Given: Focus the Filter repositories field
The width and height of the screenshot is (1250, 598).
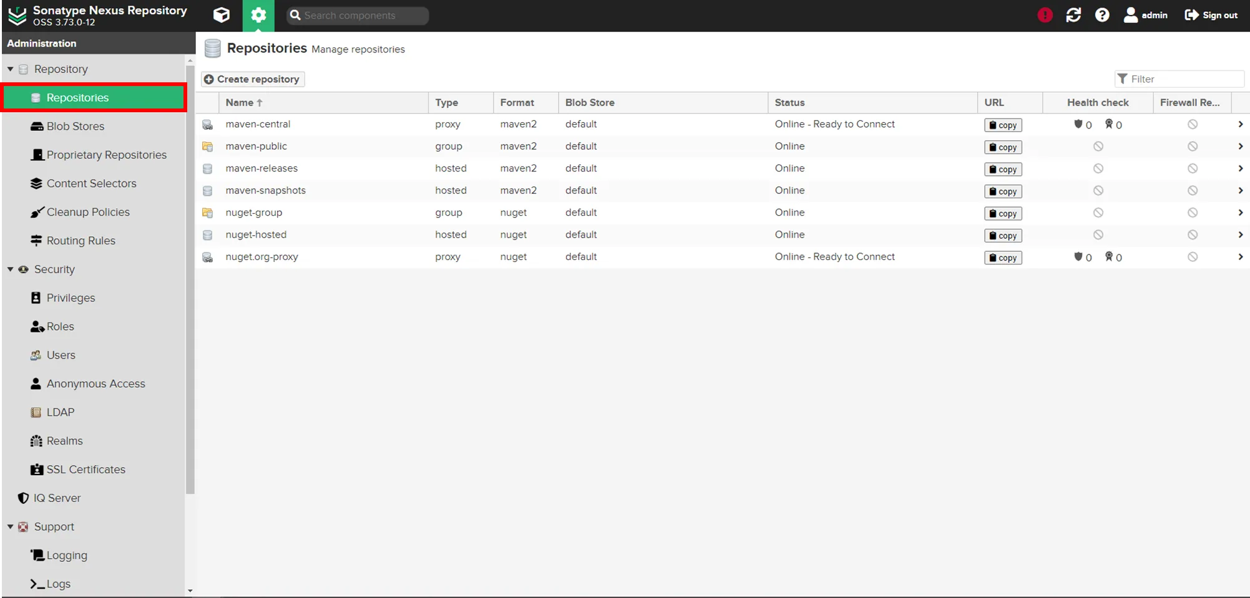Looking at the screenshot, I should 1179,79.
